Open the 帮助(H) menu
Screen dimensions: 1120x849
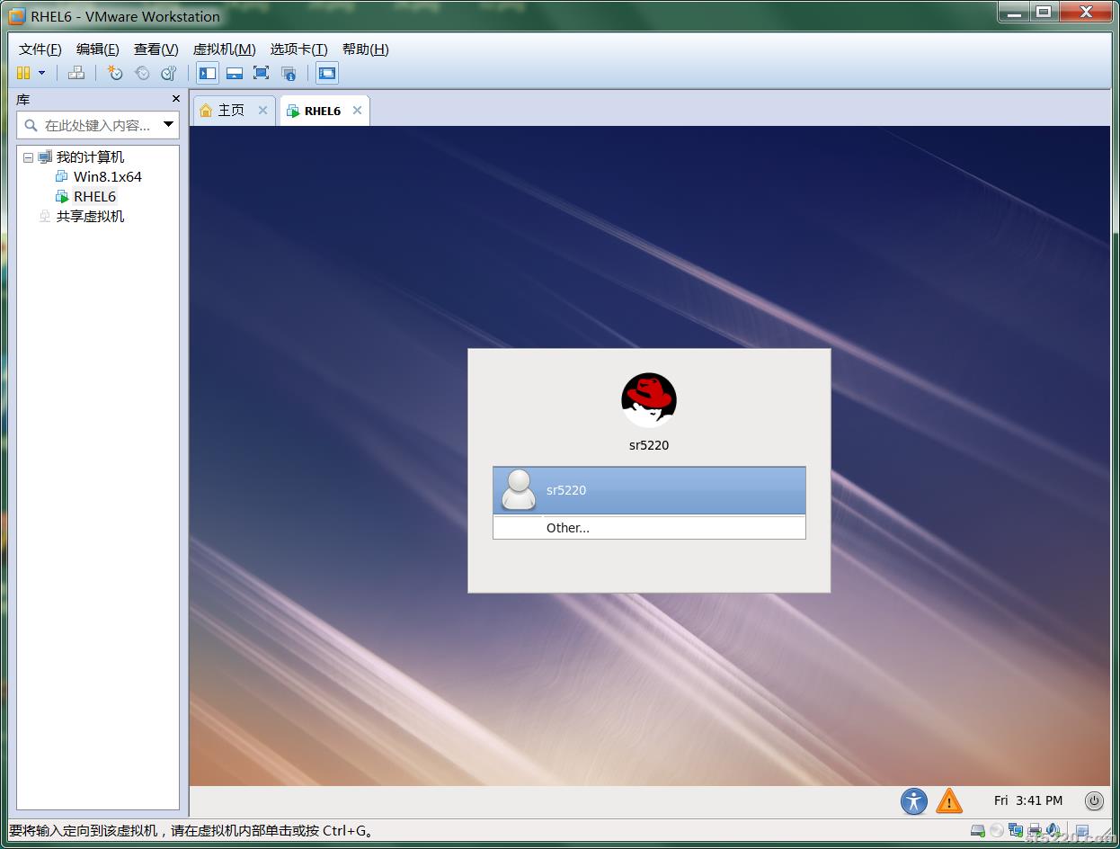366,49
